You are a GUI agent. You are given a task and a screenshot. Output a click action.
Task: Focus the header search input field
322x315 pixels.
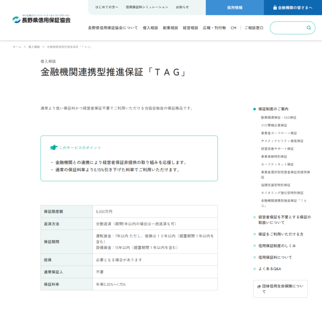tap(292, 28)
